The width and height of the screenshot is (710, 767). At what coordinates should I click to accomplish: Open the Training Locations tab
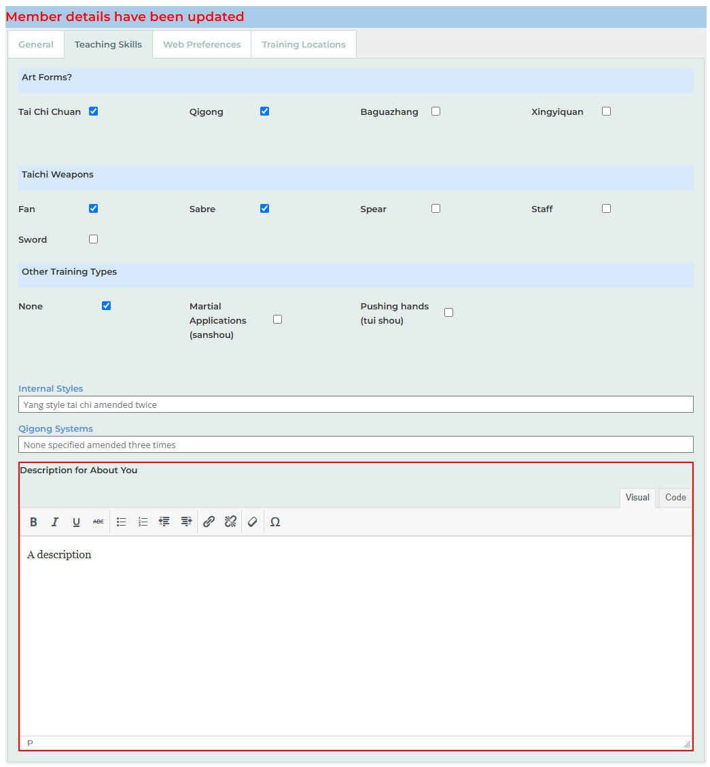304,44
